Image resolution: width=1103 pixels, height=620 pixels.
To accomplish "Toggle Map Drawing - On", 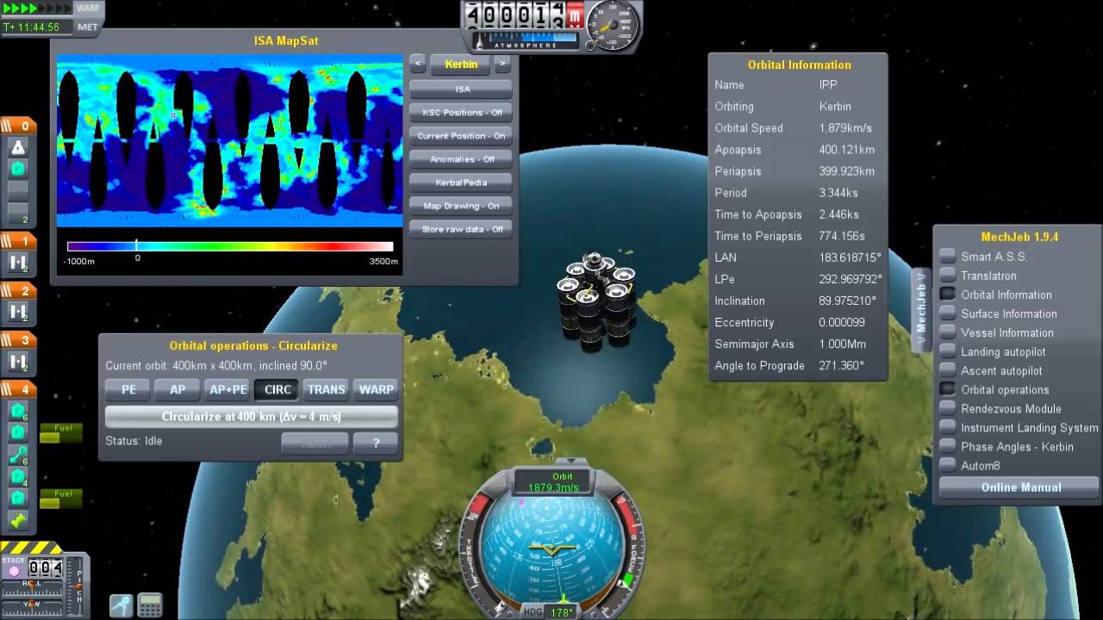I will [x=461, y=206].
